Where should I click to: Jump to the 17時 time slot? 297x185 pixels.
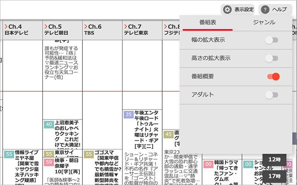click(274, 176)
